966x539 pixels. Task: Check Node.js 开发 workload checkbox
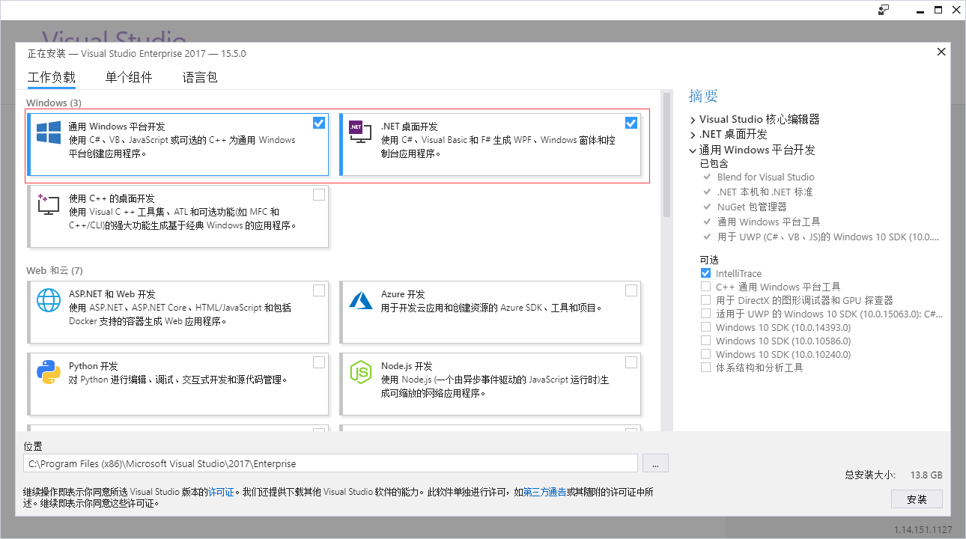pos(631,362)
